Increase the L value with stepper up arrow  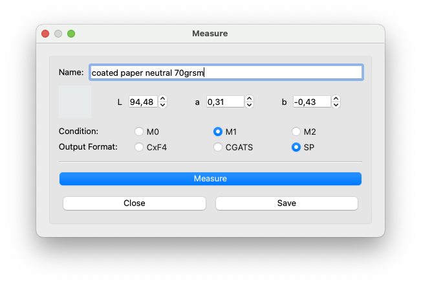coord(163,98)
